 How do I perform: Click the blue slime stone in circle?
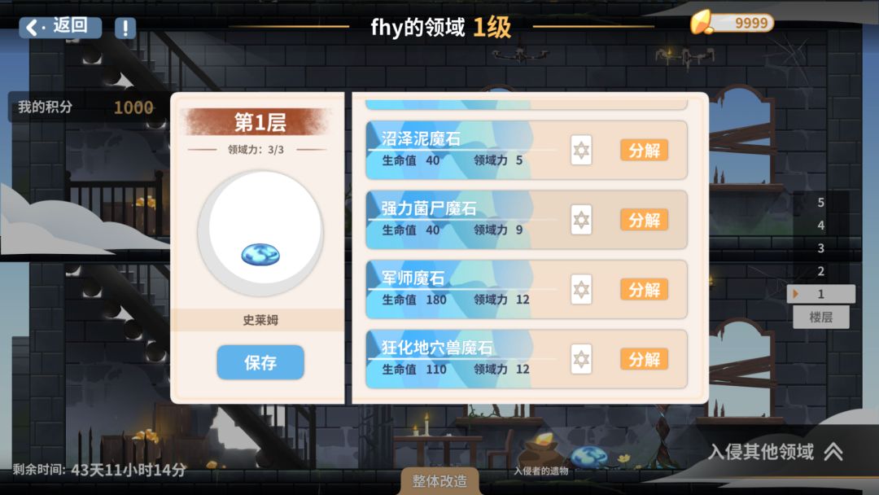(260, 255)
